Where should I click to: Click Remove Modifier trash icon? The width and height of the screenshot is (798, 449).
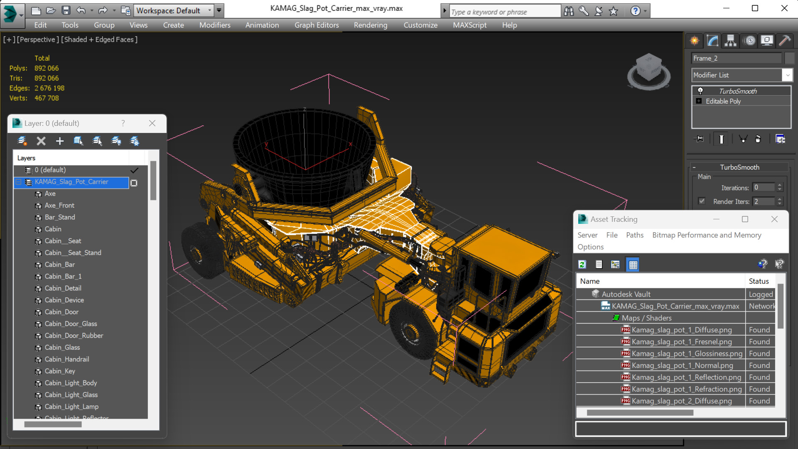pos(758,139)
